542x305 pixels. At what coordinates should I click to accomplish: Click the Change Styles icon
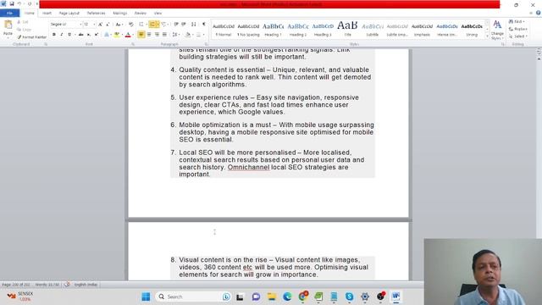[x=497, y=30]
